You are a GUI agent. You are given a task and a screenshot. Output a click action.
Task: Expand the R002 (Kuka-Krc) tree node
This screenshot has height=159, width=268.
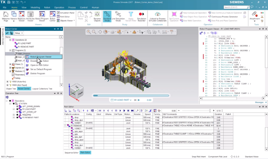point(7,81)
